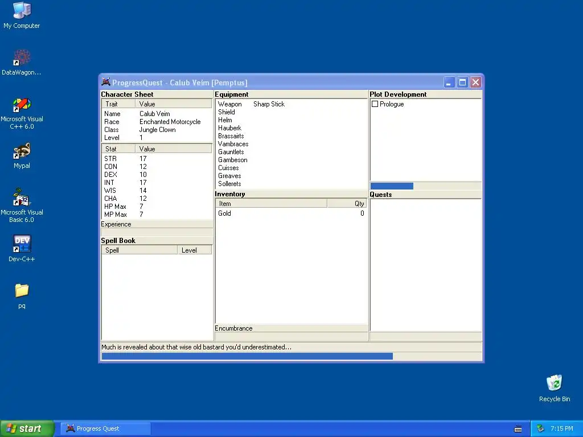The width and height of the screenshot is (583, 437).
Task: Select the INT stat row
Action: tap(157, 183)
